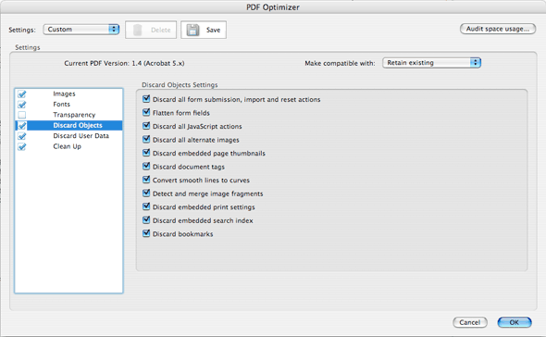Open the Make compatible with dropdown

[x=432, y=63]
